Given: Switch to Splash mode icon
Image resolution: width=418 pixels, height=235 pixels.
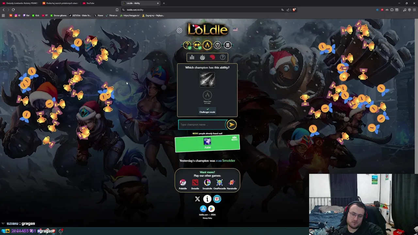Looking at the screenshot, I should tap(228, 45).
